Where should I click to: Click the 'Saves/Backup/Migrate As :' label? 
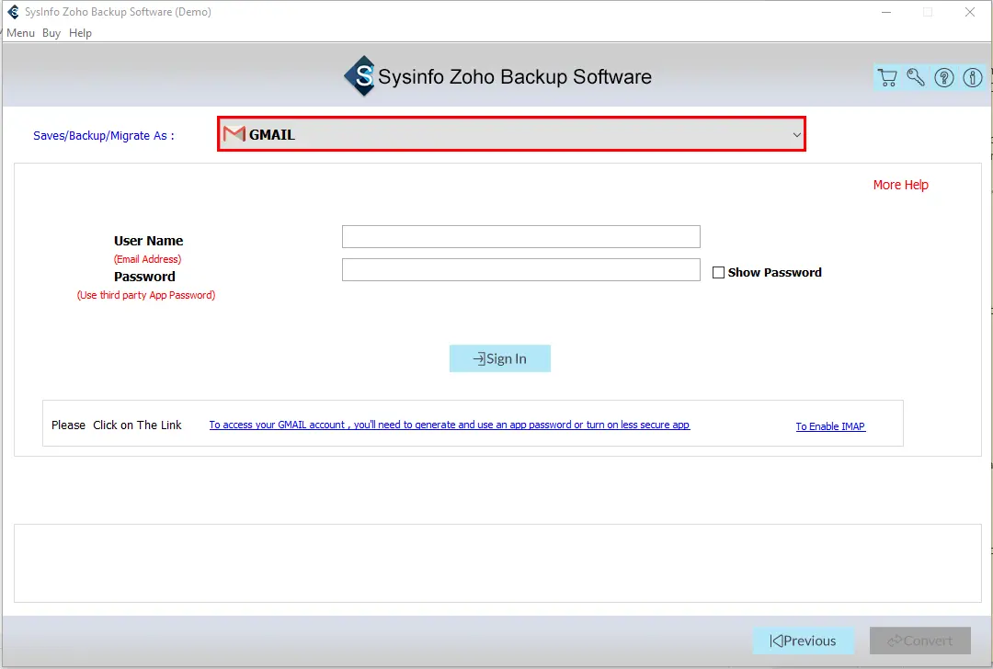pyautogui.click(x=103, y=135)
